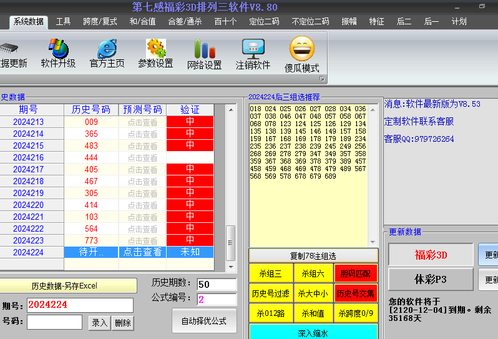Switch to 定位二码 tab
Screen dimensions: 498x339
[x=264, y=22]
